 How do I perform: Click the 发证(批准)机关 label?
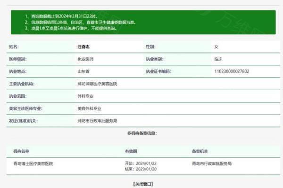(24, 121)
